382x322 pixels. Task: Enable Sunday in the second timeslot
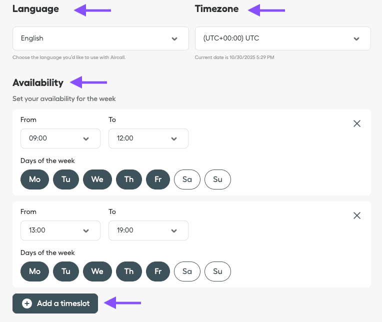[217, 271]
